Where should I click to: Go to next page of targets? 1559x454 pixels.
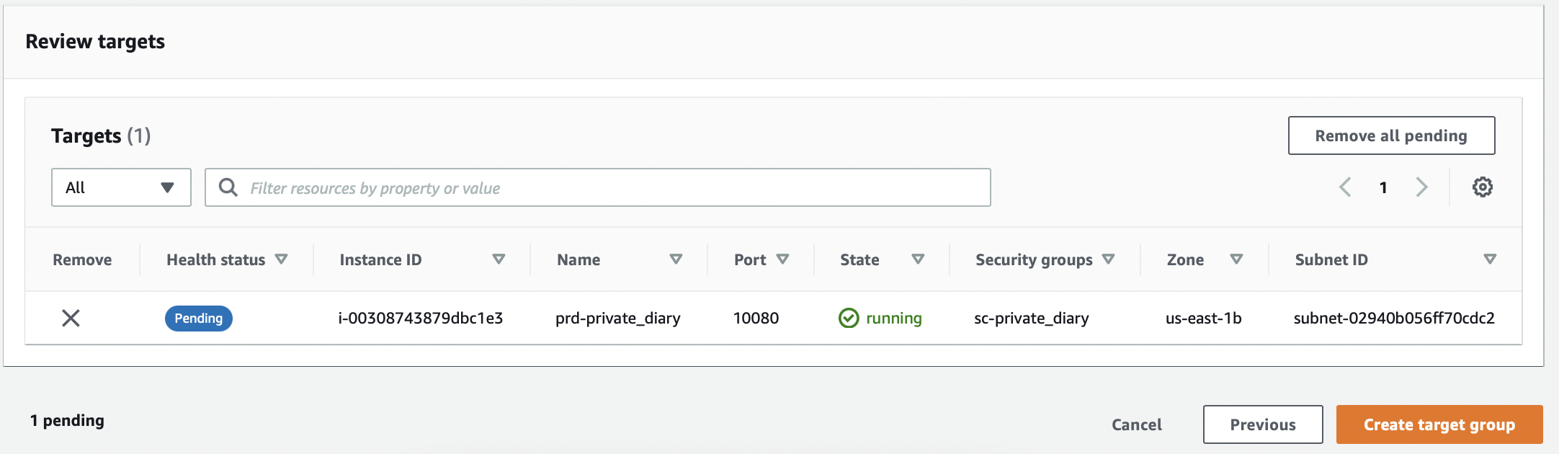[x=1421, y=187]
